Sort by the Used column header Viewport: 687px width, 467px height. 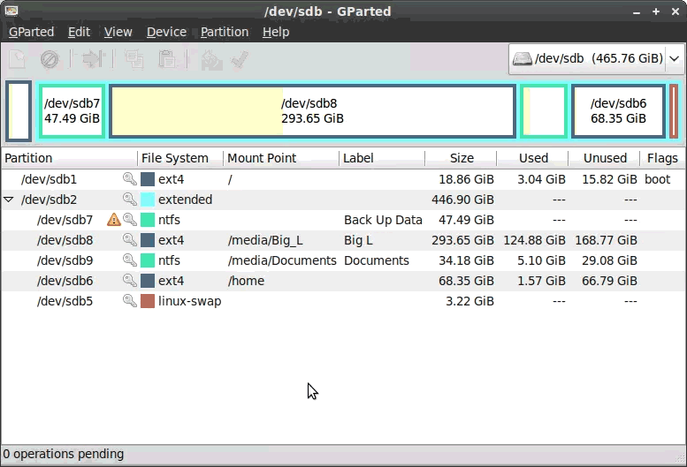pos(532,158)
